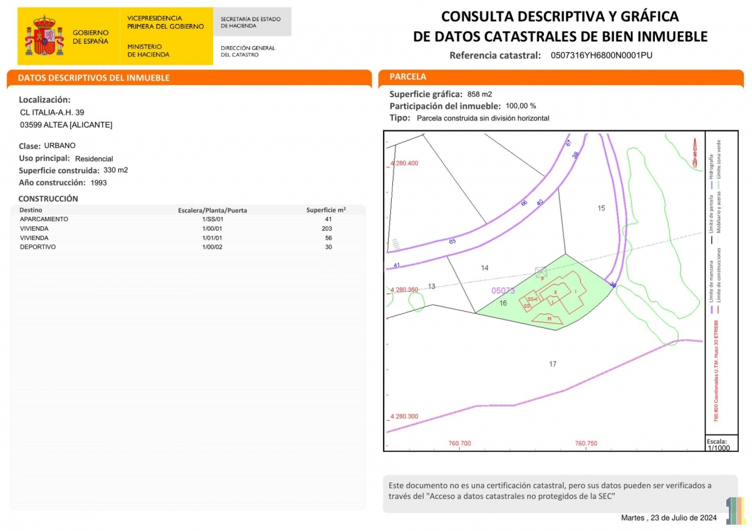This screenshot has width=752, height=531.
Task: Select the 'GOBIERNO DE ESPAÑA' text
Action: (91, 37)
